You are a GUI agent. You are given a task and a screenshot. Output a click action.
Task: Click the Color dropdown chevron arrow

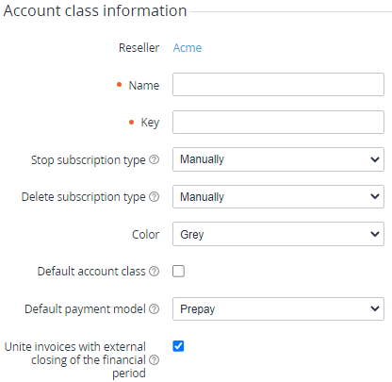pos(375,234)
